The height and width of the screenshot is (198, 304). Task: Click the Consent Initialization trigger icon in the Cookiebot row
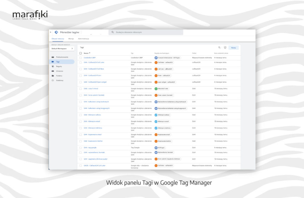(x=156, y=58)
